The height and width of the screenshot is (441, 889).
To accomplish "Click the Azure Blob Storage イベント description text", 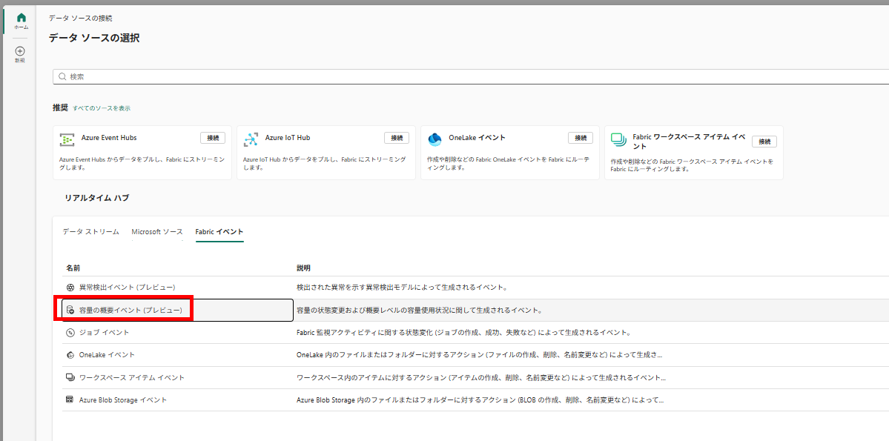I will pyautogui.click(x=480, y=399).
